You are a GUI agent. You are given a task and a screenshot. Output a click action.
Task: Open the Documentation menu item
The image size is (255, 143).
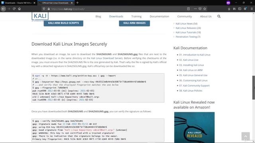pyautogui.click(x=159, y=16)
